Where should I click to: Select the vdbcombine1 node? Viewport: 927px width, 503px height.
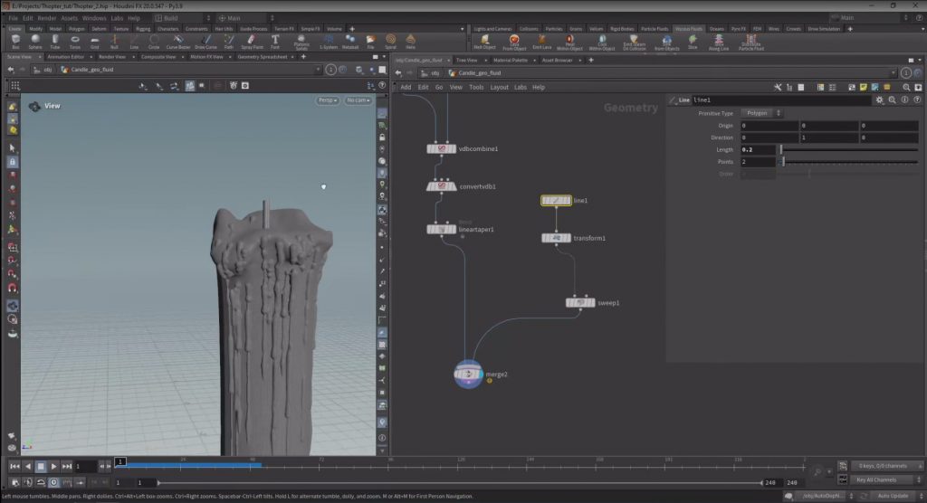[x=442, y=148]
